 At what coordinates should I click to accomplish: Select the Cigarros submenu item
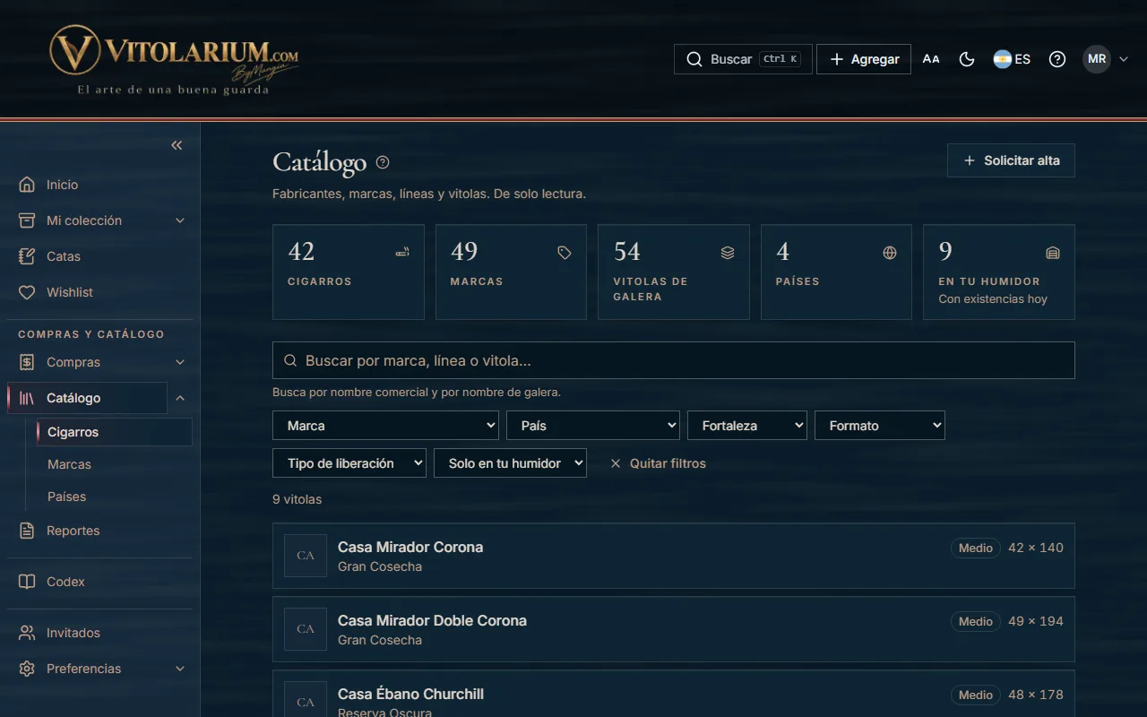(114, 432)
